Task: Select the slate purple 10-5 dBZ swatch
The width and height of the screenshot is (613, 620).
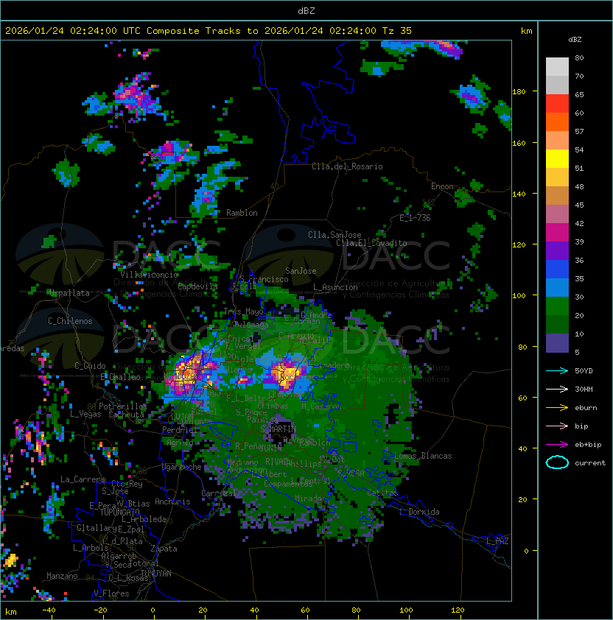Action: click(x=557, y=343)
